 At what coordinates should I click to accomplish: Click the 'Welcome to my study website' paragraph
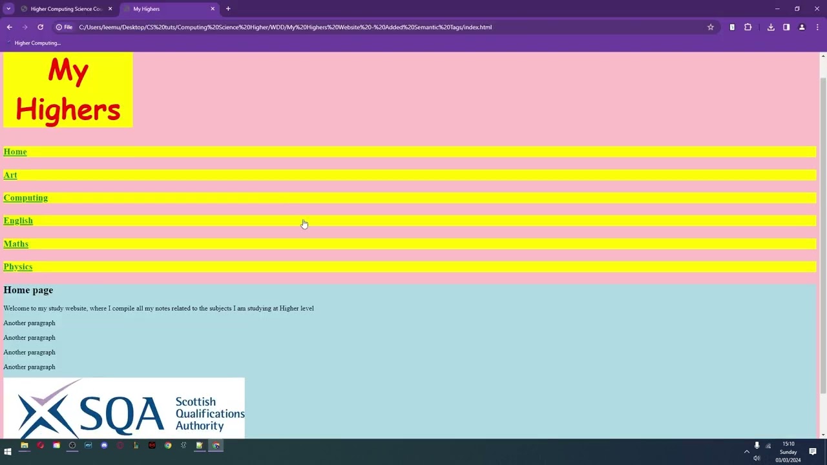click(158, 308)
